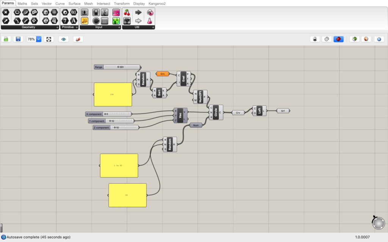Screen dimensions: 388x242
Task: Select the yellow panel reading 1 to 50
Action: pos(119,166)
